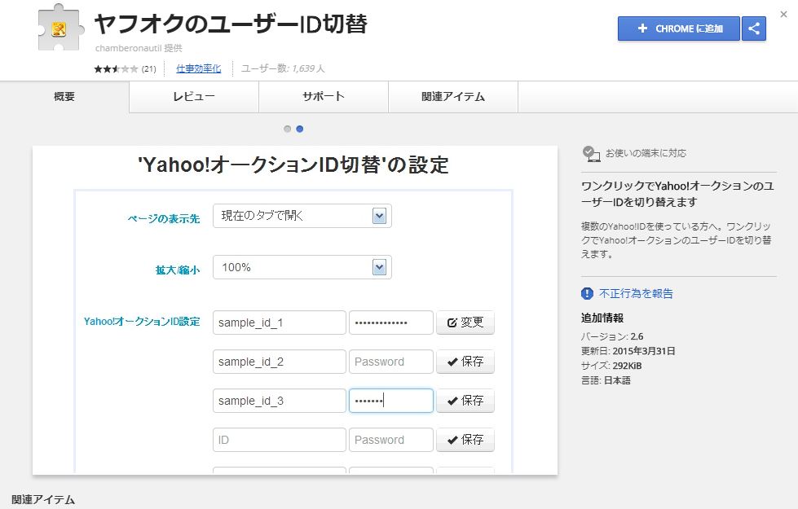Click the review count (21)
This screenshot has width=798, height=509.
(x=148, y=69)
